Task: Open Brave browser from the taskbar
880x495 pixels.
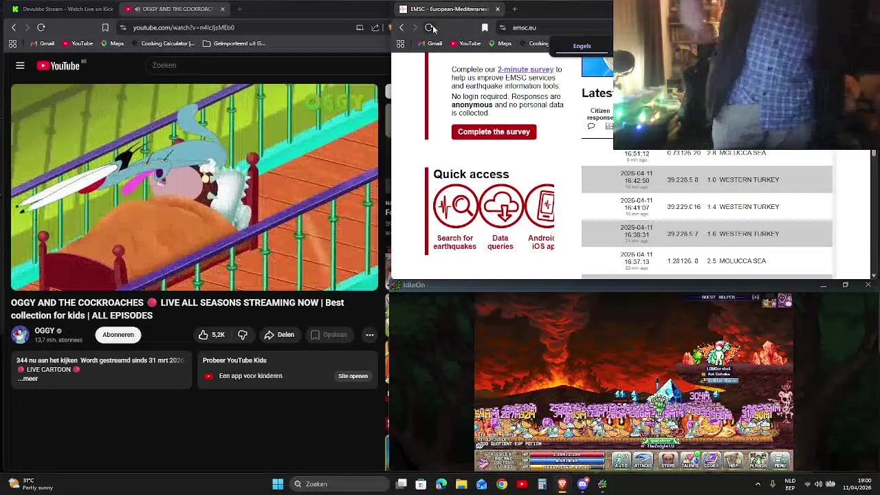Action: (x=562, y=484)
